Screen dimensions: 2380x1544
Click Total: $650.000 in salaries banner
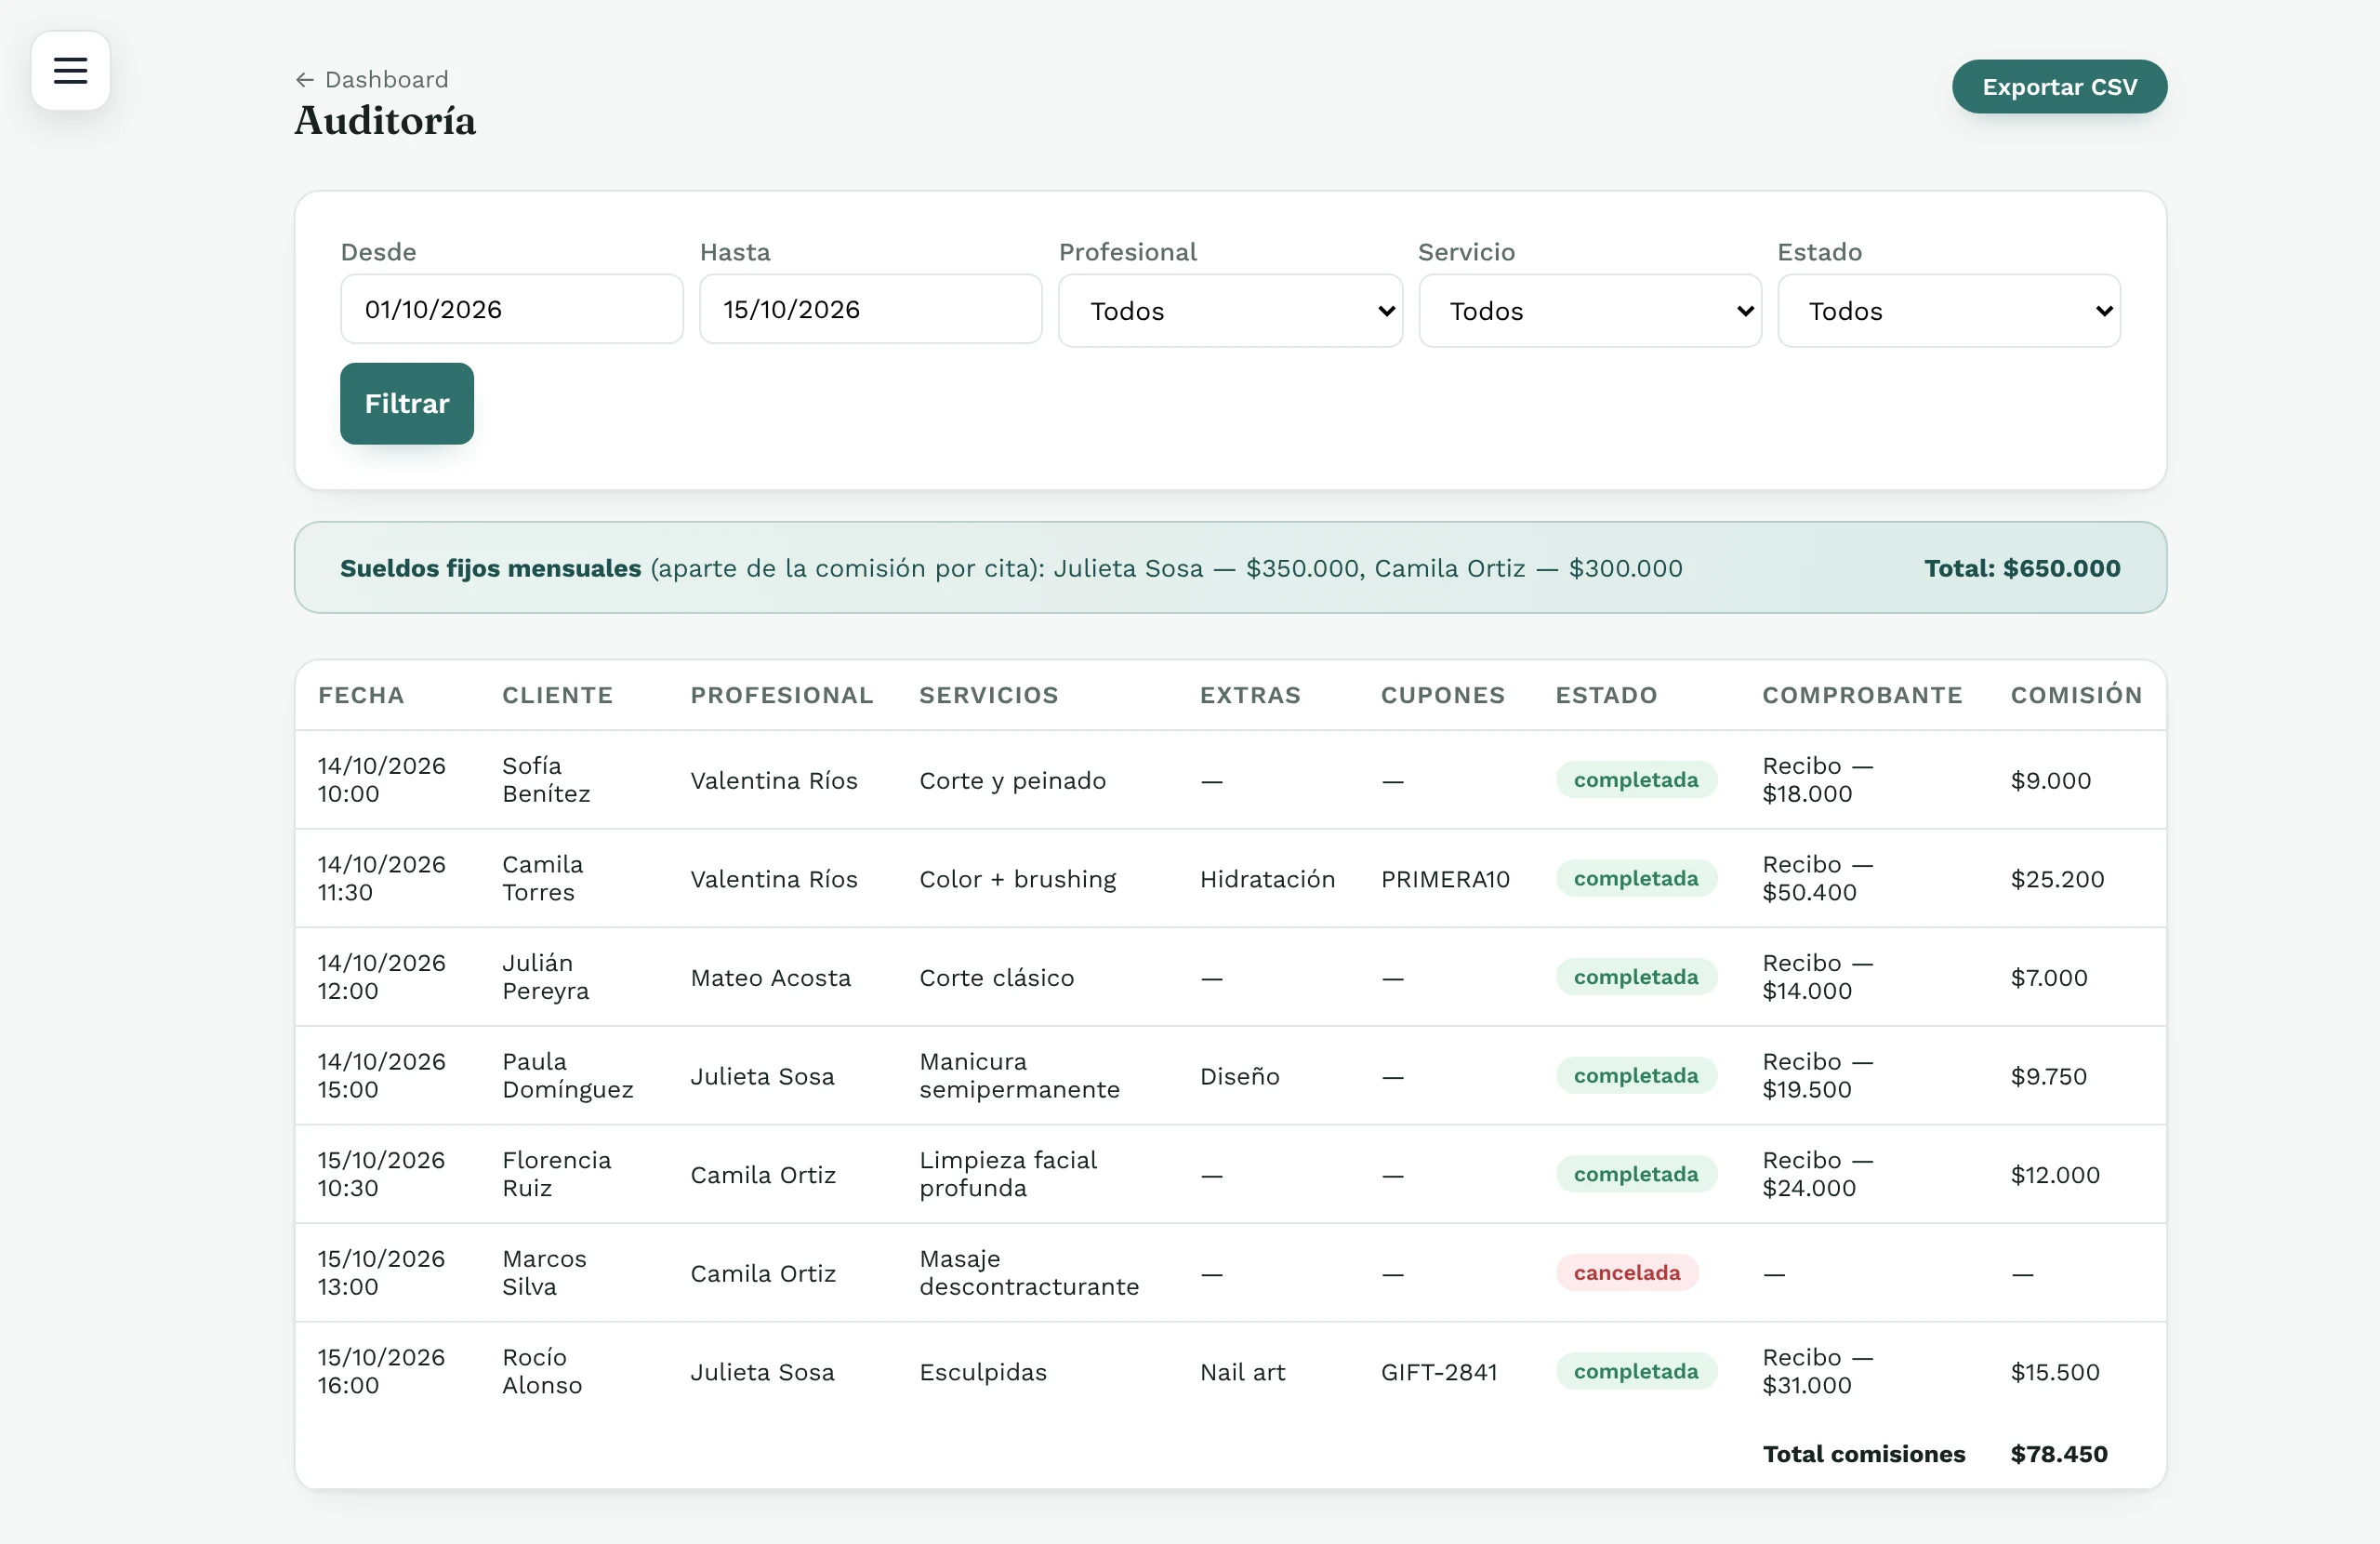(2021, 568)
